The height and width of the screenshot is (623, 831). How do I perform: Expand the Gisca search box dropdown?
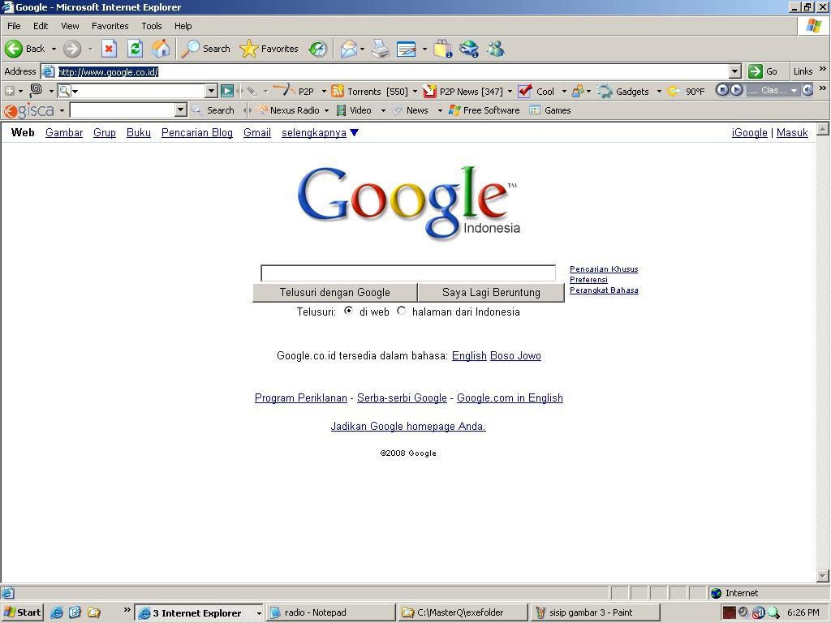click(x=181, y=110)
